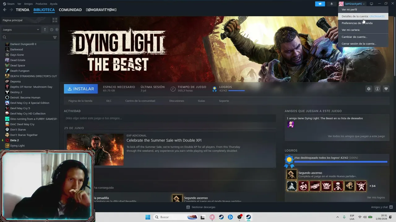Add game to favorites heart
396x222 pixels.
[x=386, y=89]
